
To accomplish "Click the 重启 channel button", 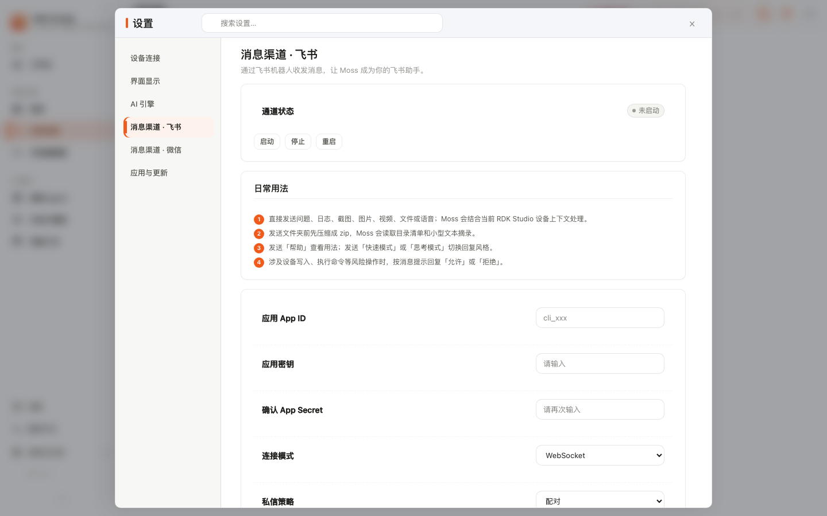I will click(x=329, y=142).
